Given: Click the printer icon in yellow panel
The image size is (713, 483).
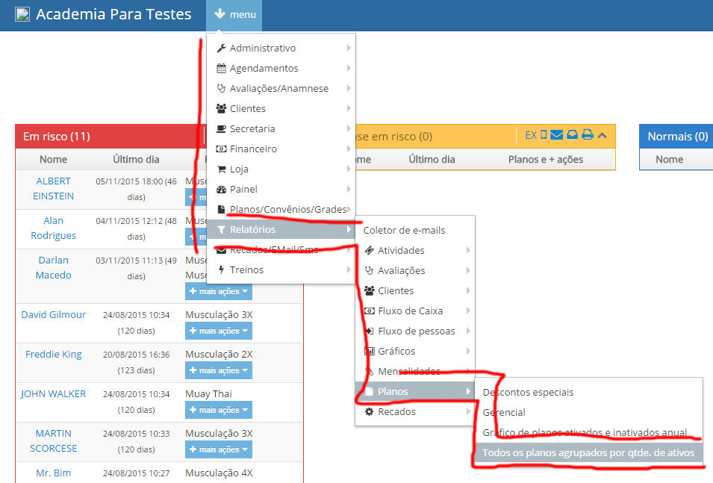Looking at the screenshot, I should [x=587, y=135].
